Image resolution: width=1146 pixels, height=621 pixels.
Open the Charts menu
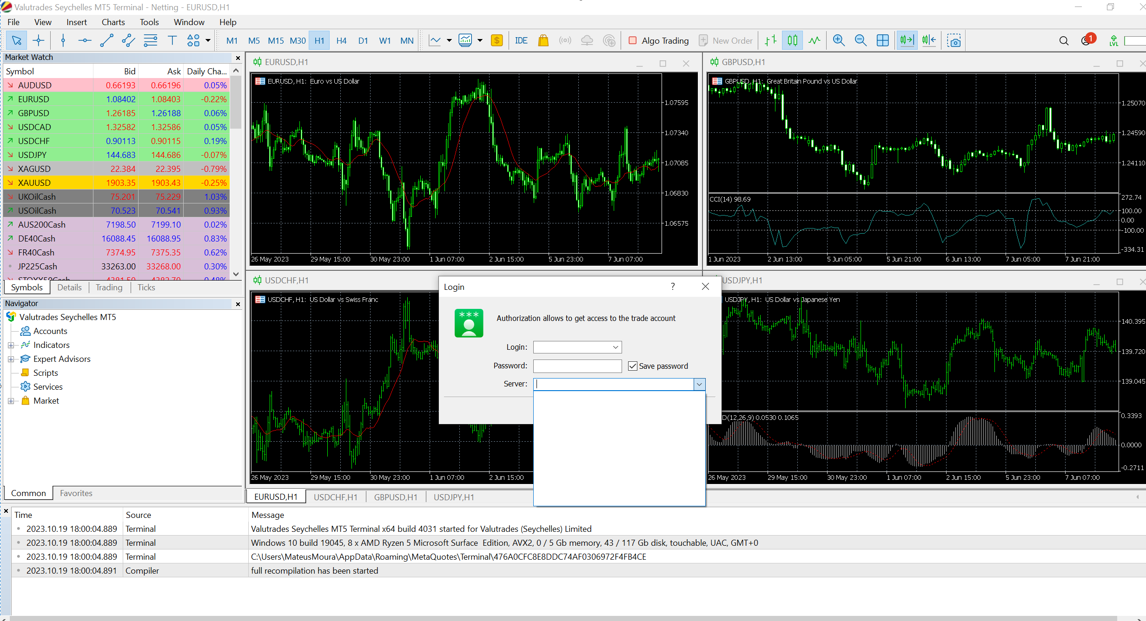[x=113, y=22]
